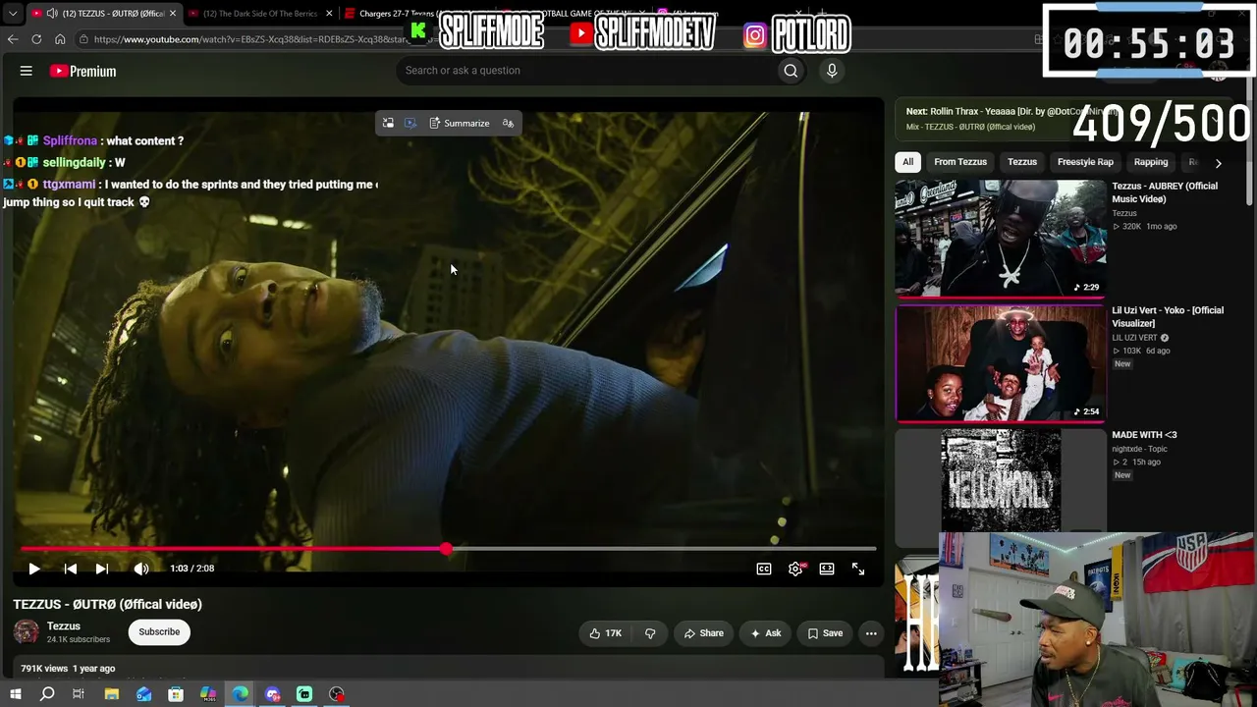Open Windows taskbar search
This screenshot has width=1257, height=707.
(x=47, y=695)
